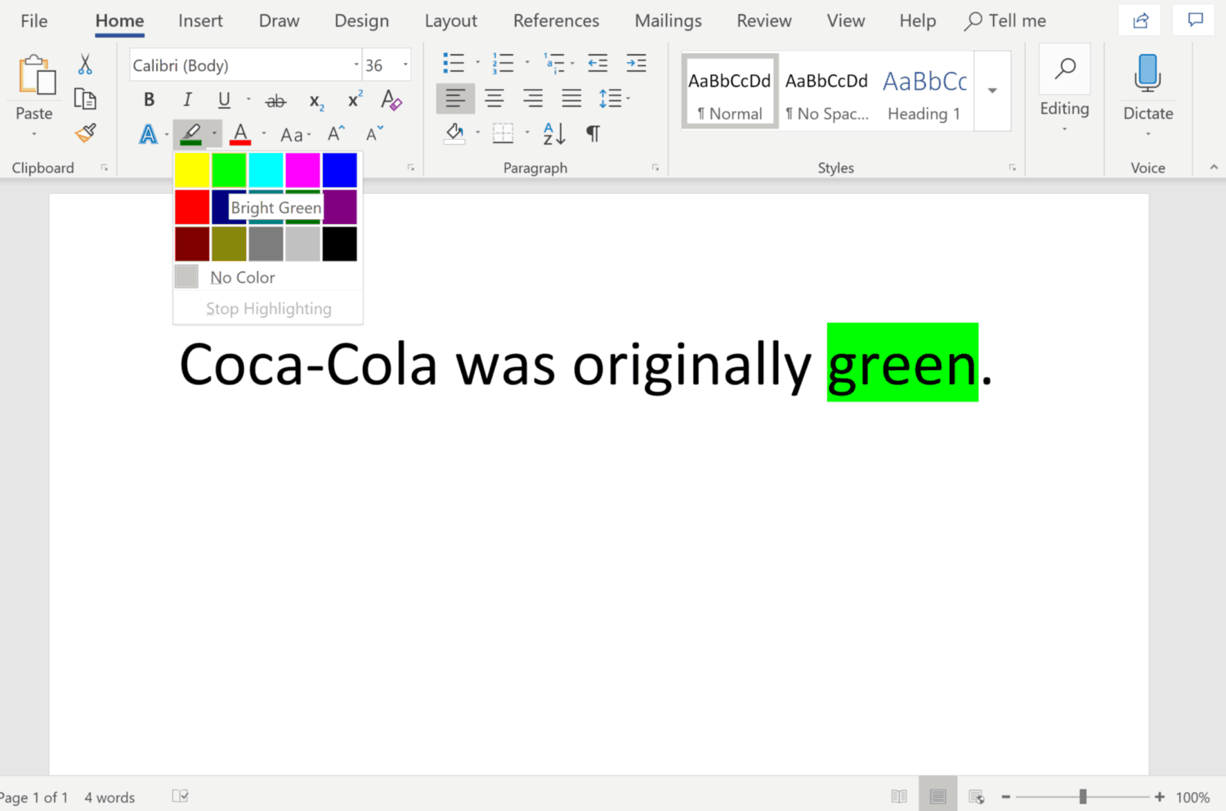
Task: Expand the Paste options arrow
Action: point(34,134)
